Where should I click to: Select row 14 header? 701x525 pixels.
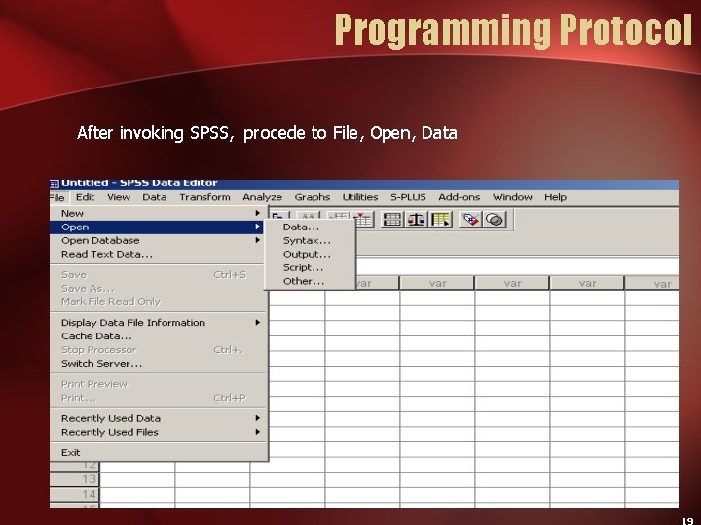click(x=75, y=494)
